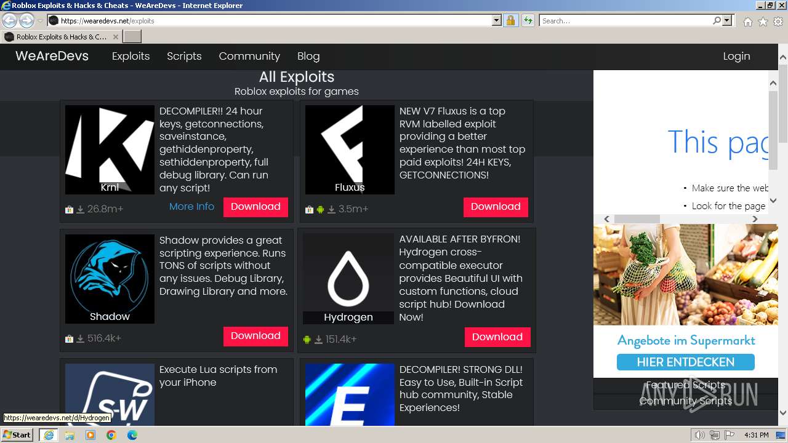
Task: Open the browser Home icon
Action: (x=747, y=22)
